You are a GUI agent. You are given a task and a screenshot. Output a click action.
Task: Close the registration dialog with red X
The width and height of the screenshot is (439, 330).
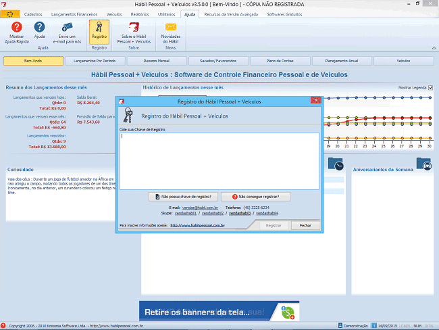[x=316, y=100]
